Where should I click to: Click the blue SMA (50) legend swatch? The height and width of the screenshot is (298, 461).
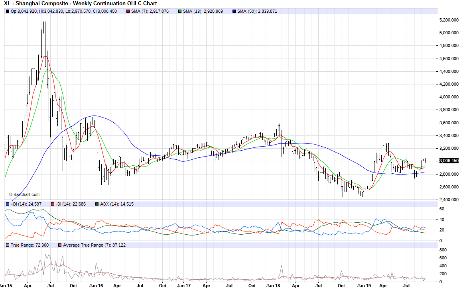pyautogui.click(x=234, y=11)
